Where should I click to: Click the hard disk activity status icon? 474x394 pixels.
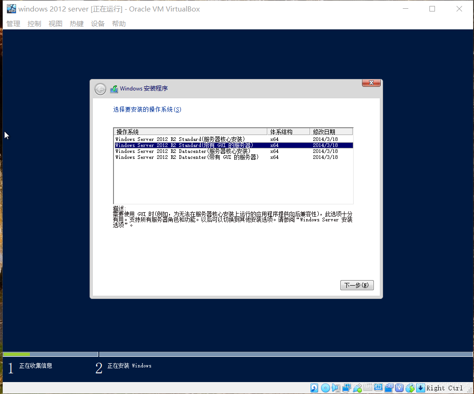pos(314,388)
